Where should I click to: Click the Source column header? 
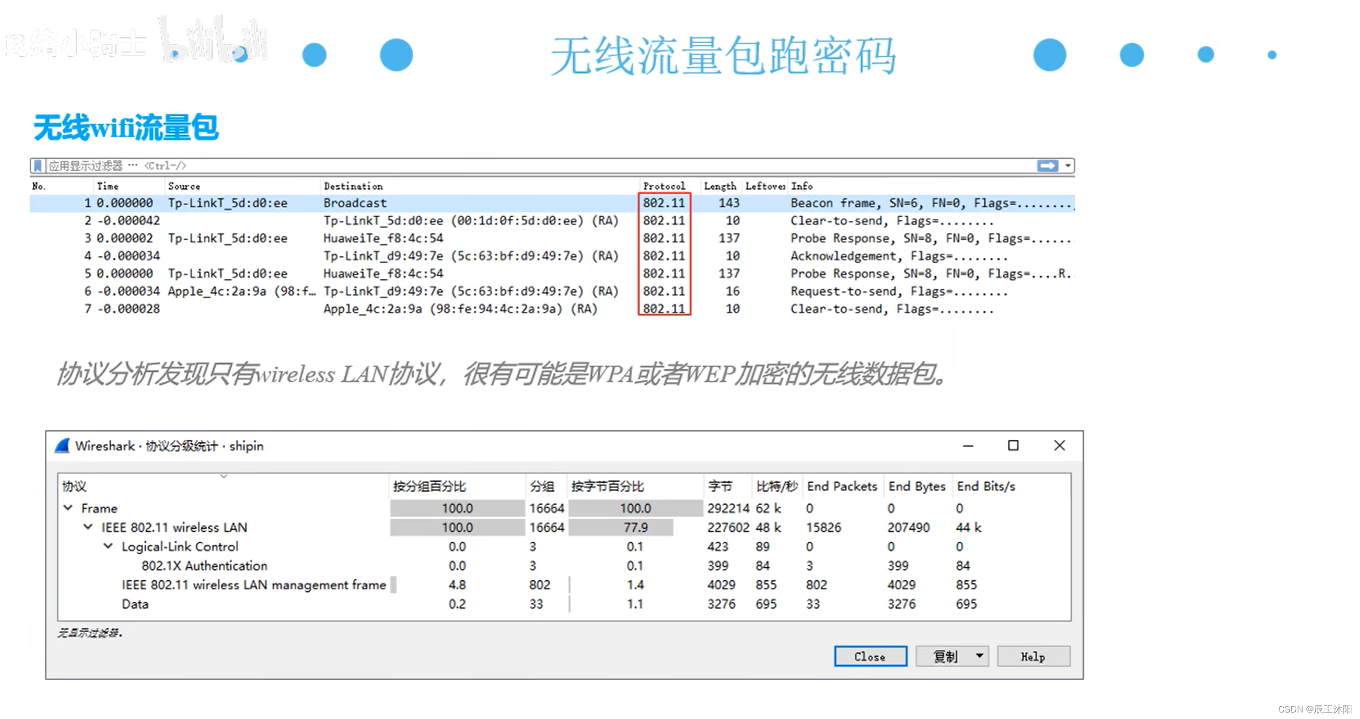pos(242,186)
